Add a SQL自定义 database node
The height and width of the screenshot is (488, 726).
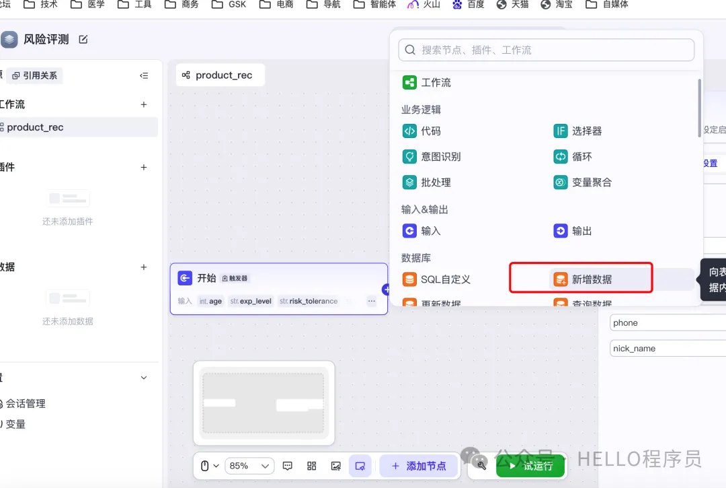point(436,279)
